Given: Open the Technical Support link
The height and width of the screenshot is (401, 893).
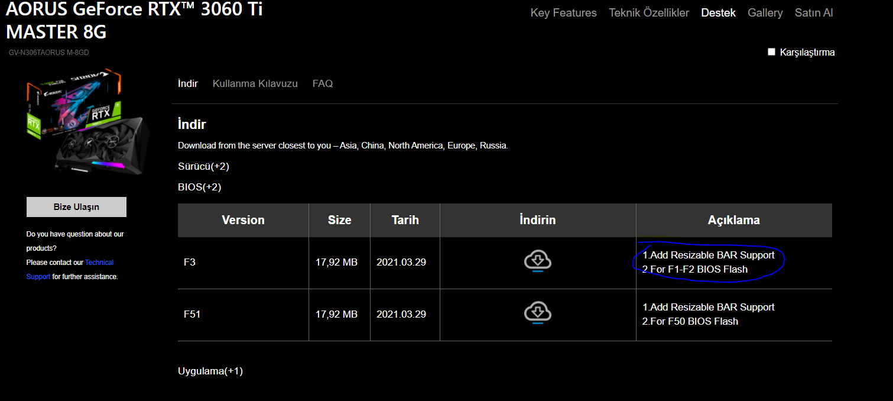Looking at the screenshot, I should (70, 269).
